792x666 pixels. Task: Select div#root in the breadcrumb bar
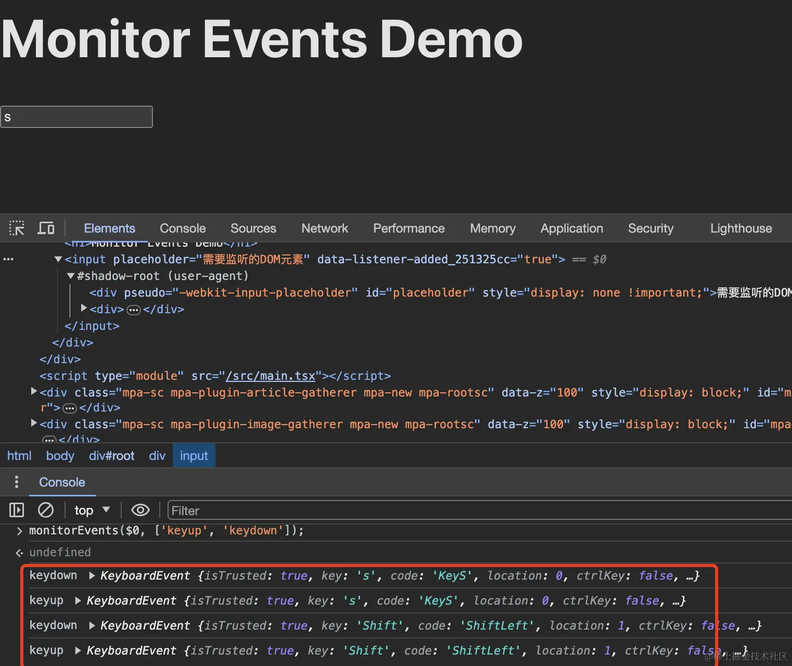(111, 456)
